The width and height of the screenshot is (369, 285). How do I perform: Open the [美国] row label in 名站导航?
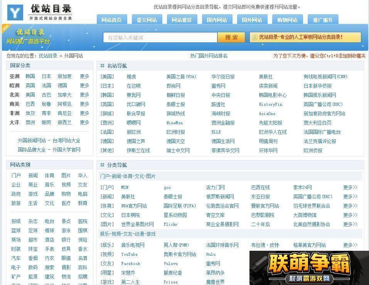[107, 77]
